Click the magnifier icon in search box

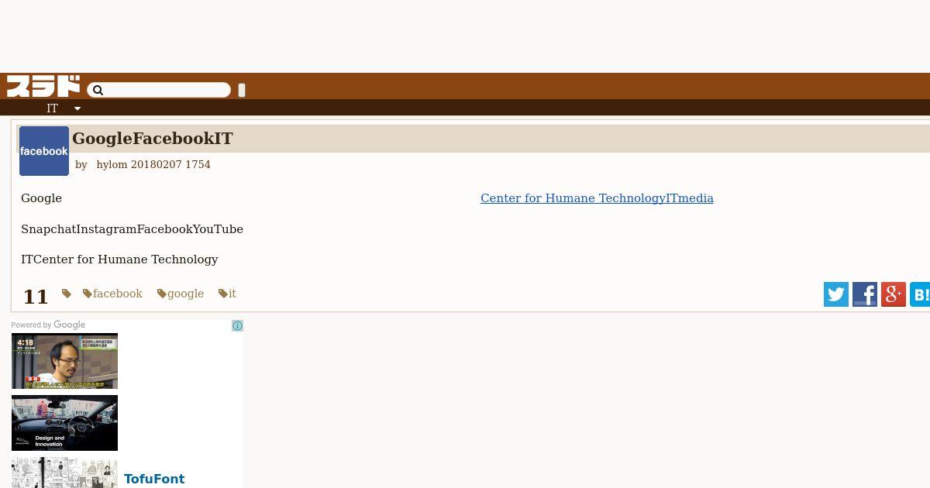[98, 91]
